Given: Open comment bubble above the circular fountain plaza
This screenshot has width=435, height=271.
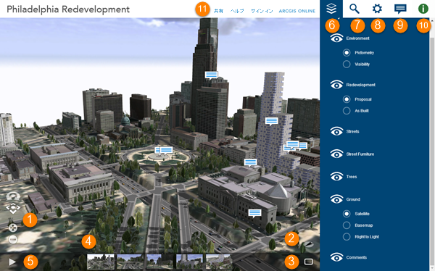Looking at the screenshot, I should coord(166,151).
